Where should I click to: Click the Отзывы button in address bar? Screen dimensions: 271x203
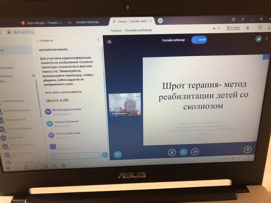[233, 27]
